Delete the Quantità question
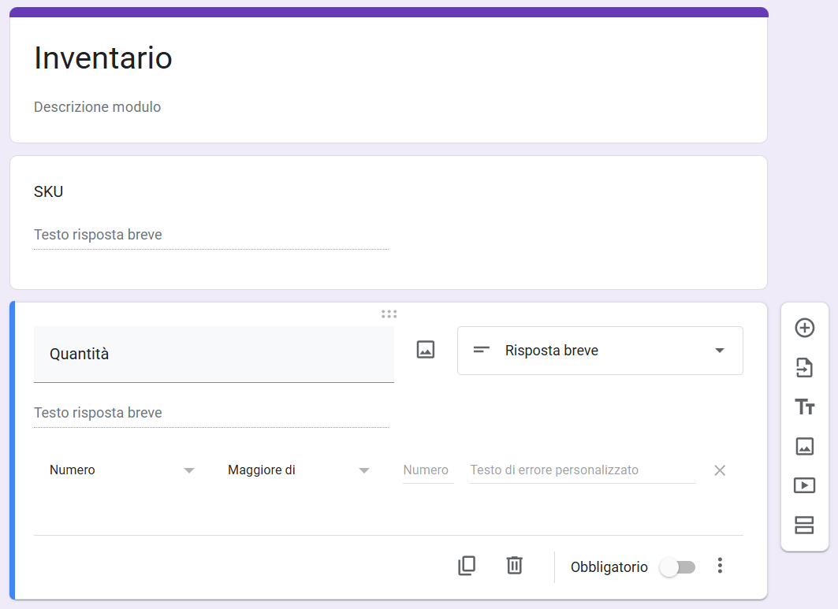Viewport: 838px width, 609px height. click(x=514, y=566)
